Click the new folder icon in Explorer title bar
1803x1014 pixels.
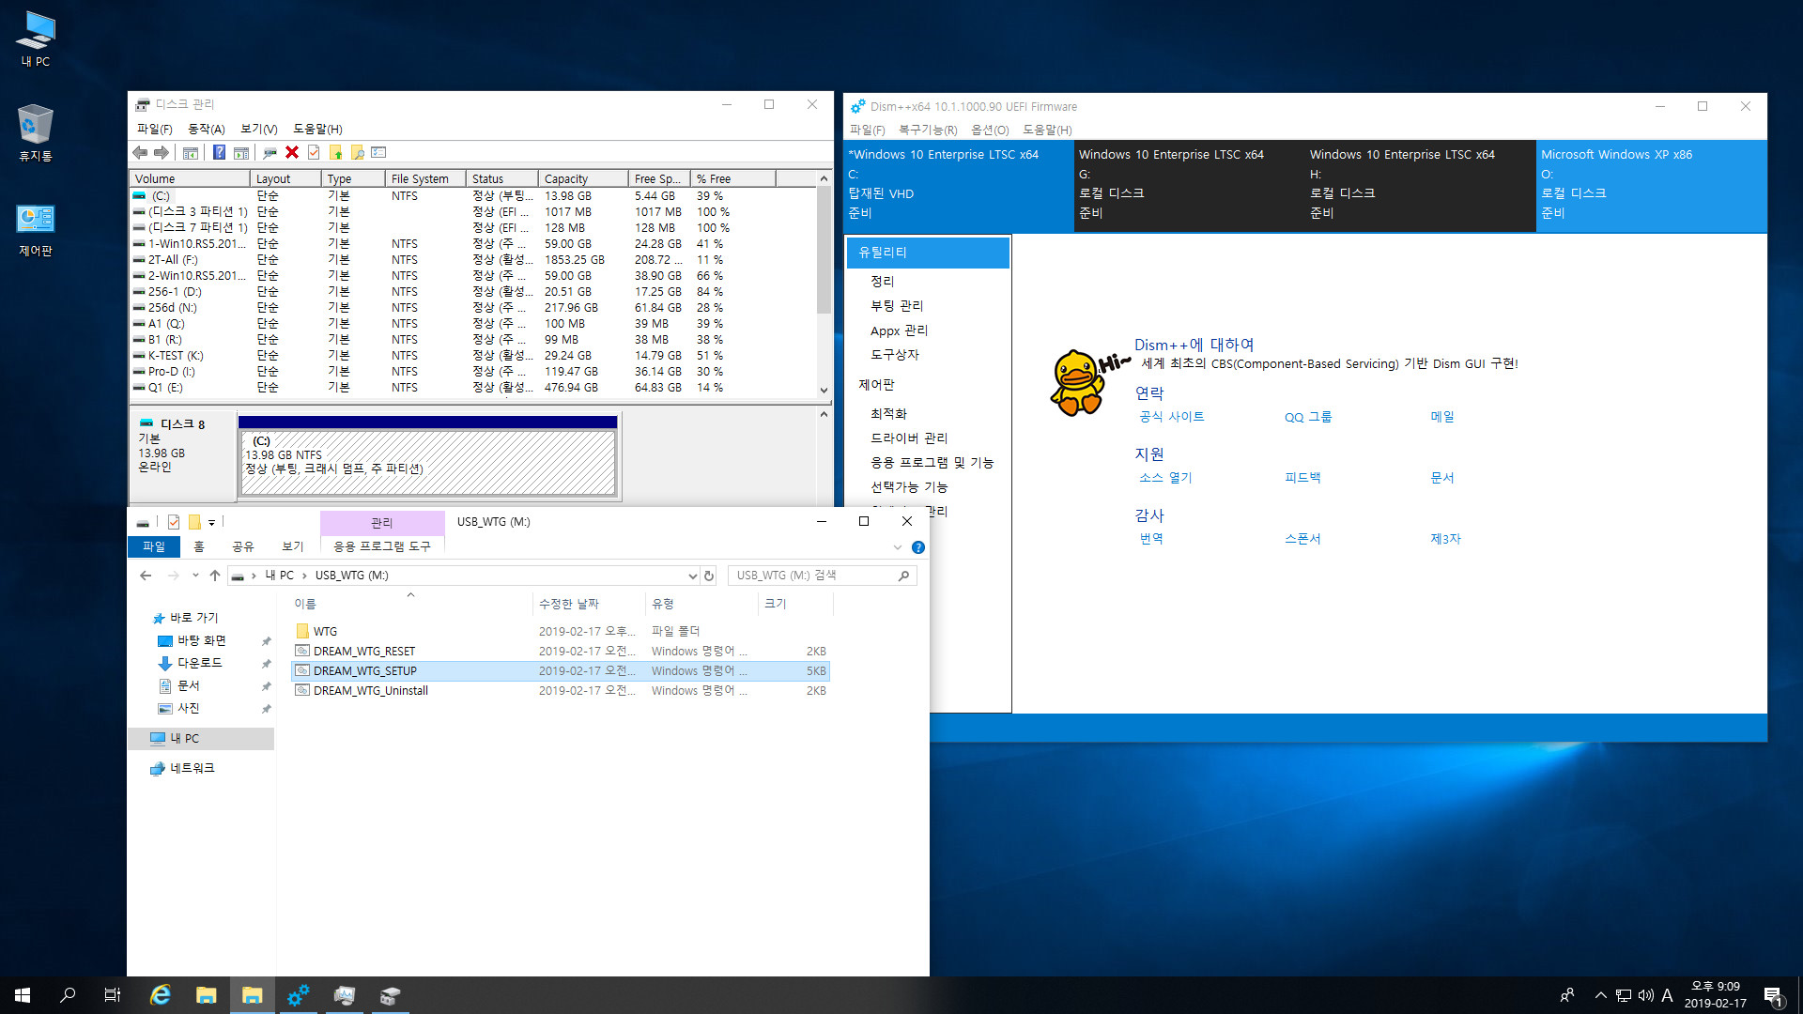194,522
